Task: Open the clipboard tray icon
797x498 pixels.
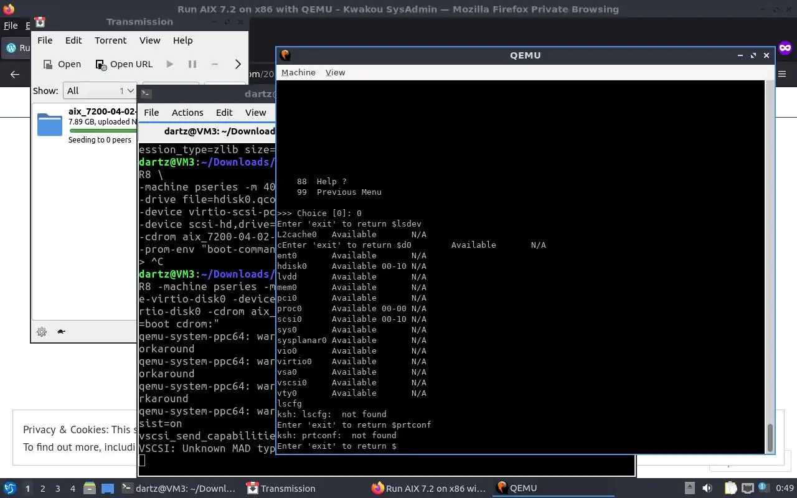Action: [730, 489]
